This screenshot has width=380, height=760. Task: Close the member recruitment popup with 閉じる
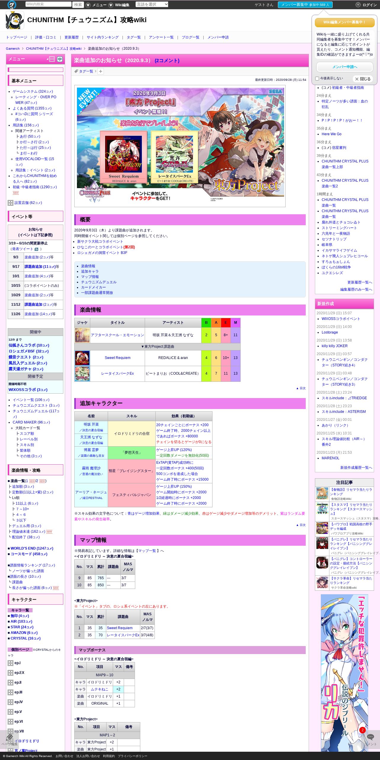[363, 79]
